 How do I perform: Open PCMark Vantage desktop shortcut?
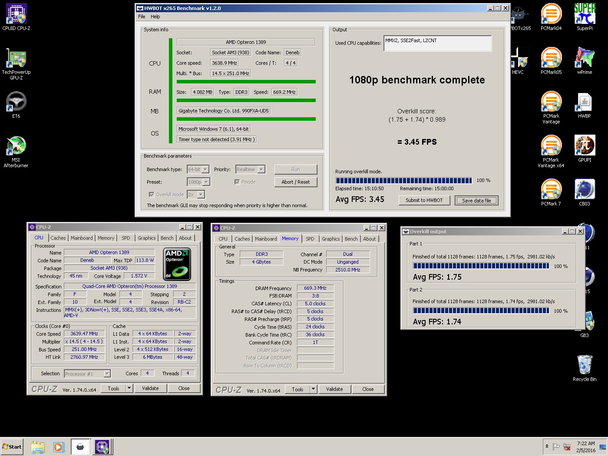(x=551, y=108)
